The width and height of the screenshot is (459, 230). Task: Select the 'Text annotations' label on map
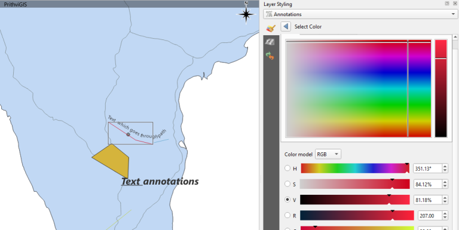coord(160,182)
